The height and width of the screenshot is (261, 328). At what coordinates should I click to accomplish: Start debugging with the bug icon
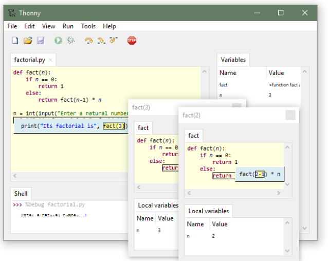[x=71, y=40]
